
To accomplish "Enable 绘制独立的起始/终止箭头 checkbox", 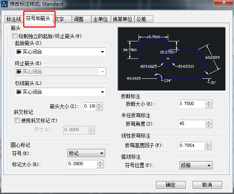I will click(x=15, y=36).
